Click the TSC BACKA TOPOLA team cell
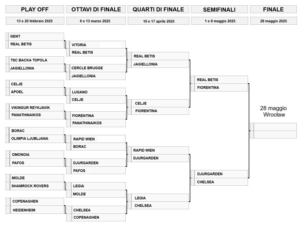The width and height of the screenshot is (305, 228). (x=36, y=60)
